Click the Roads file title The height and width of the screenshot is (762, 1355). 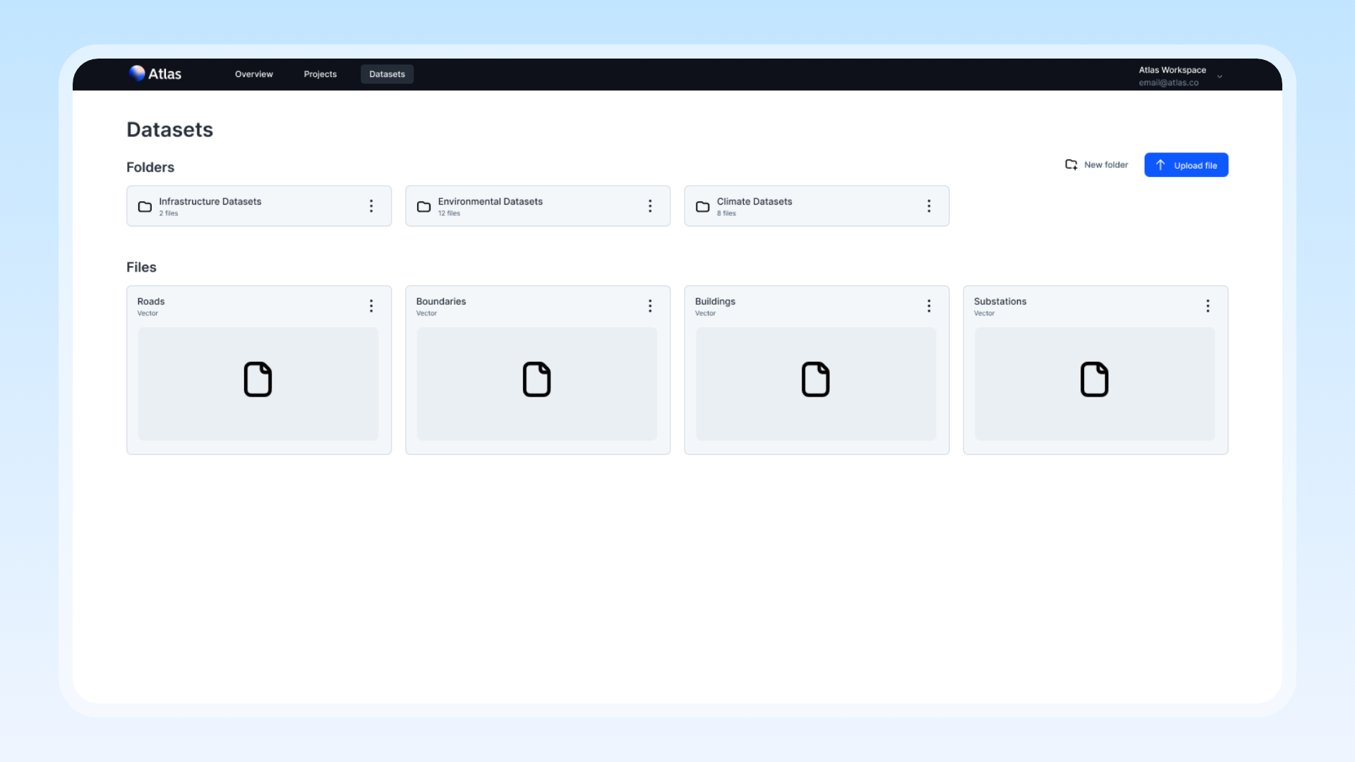click(151, 301)
